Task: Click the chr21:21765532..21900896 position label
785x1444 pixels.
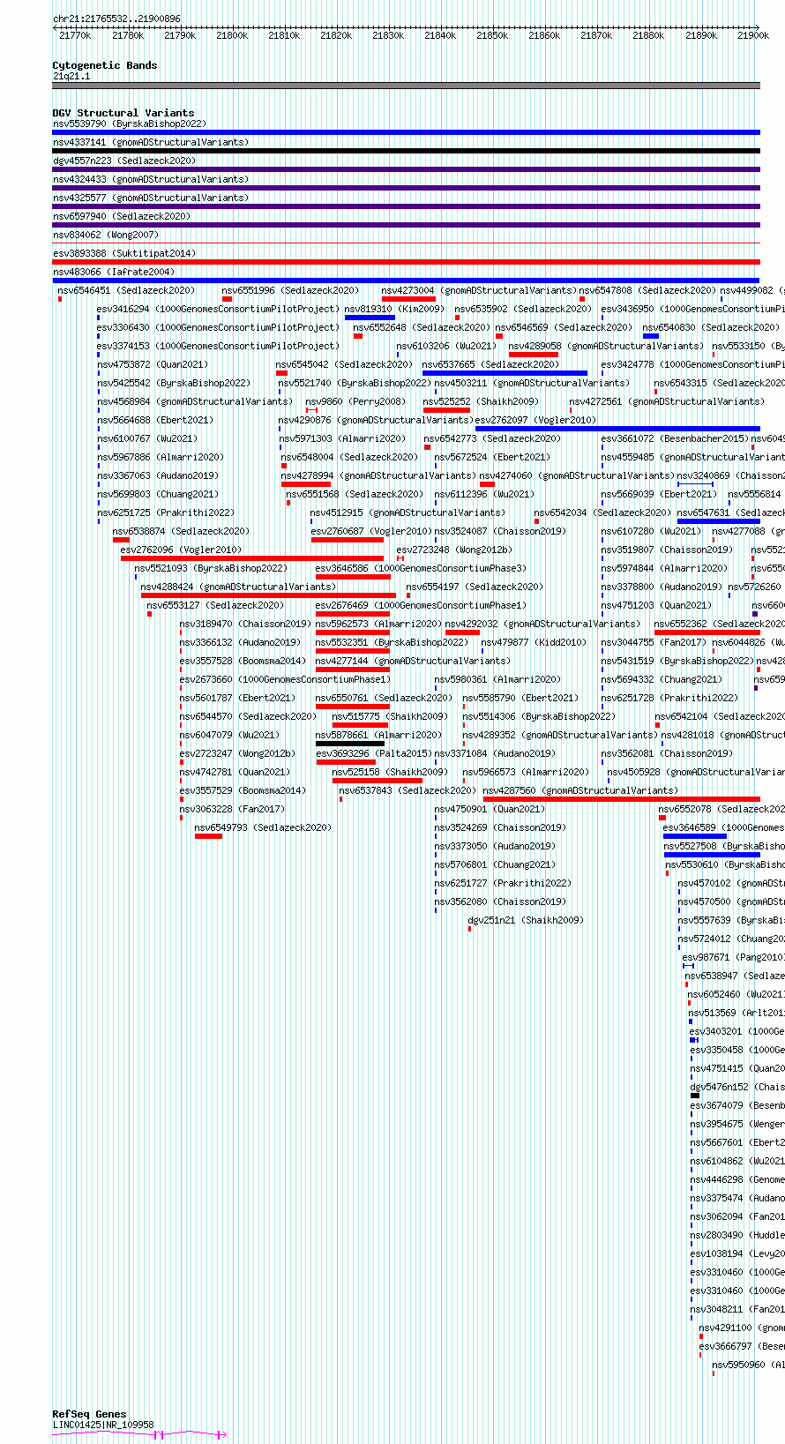Action: pyautogui.click(x=116, y=19)
